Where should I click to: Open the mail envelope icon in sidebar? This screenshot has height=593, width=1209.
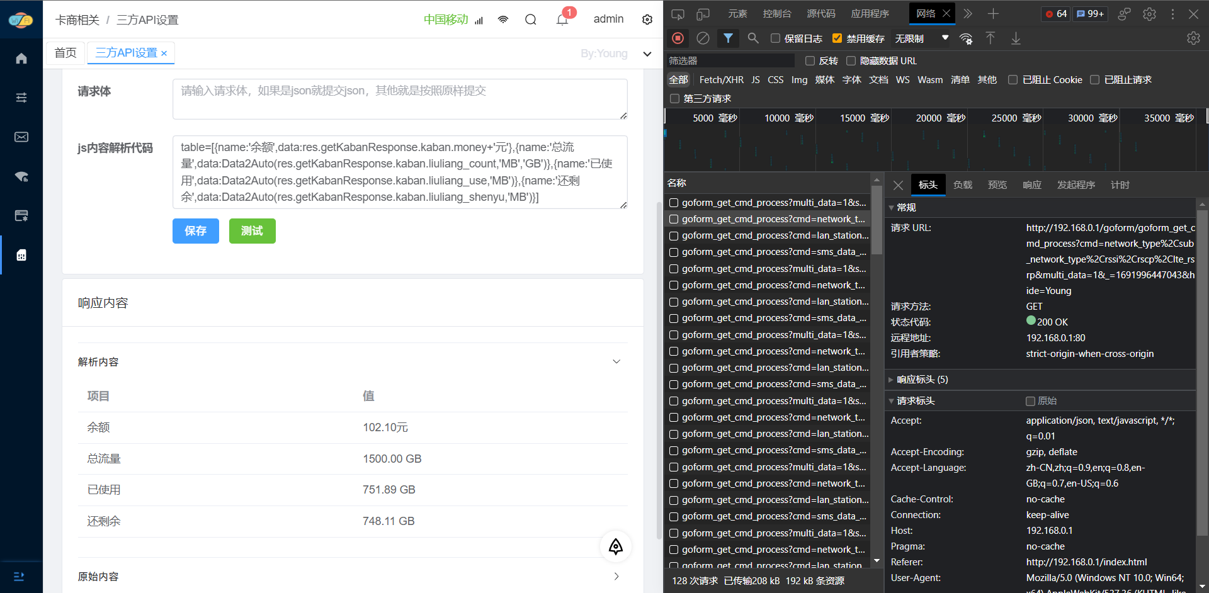coord(21,137)
